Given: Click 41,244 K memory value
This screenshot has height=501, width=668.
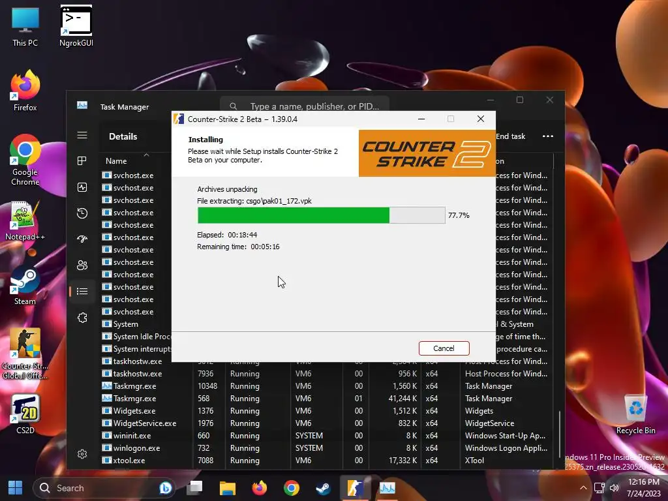Looking at the screenshot, I should [x=402, y=399].
